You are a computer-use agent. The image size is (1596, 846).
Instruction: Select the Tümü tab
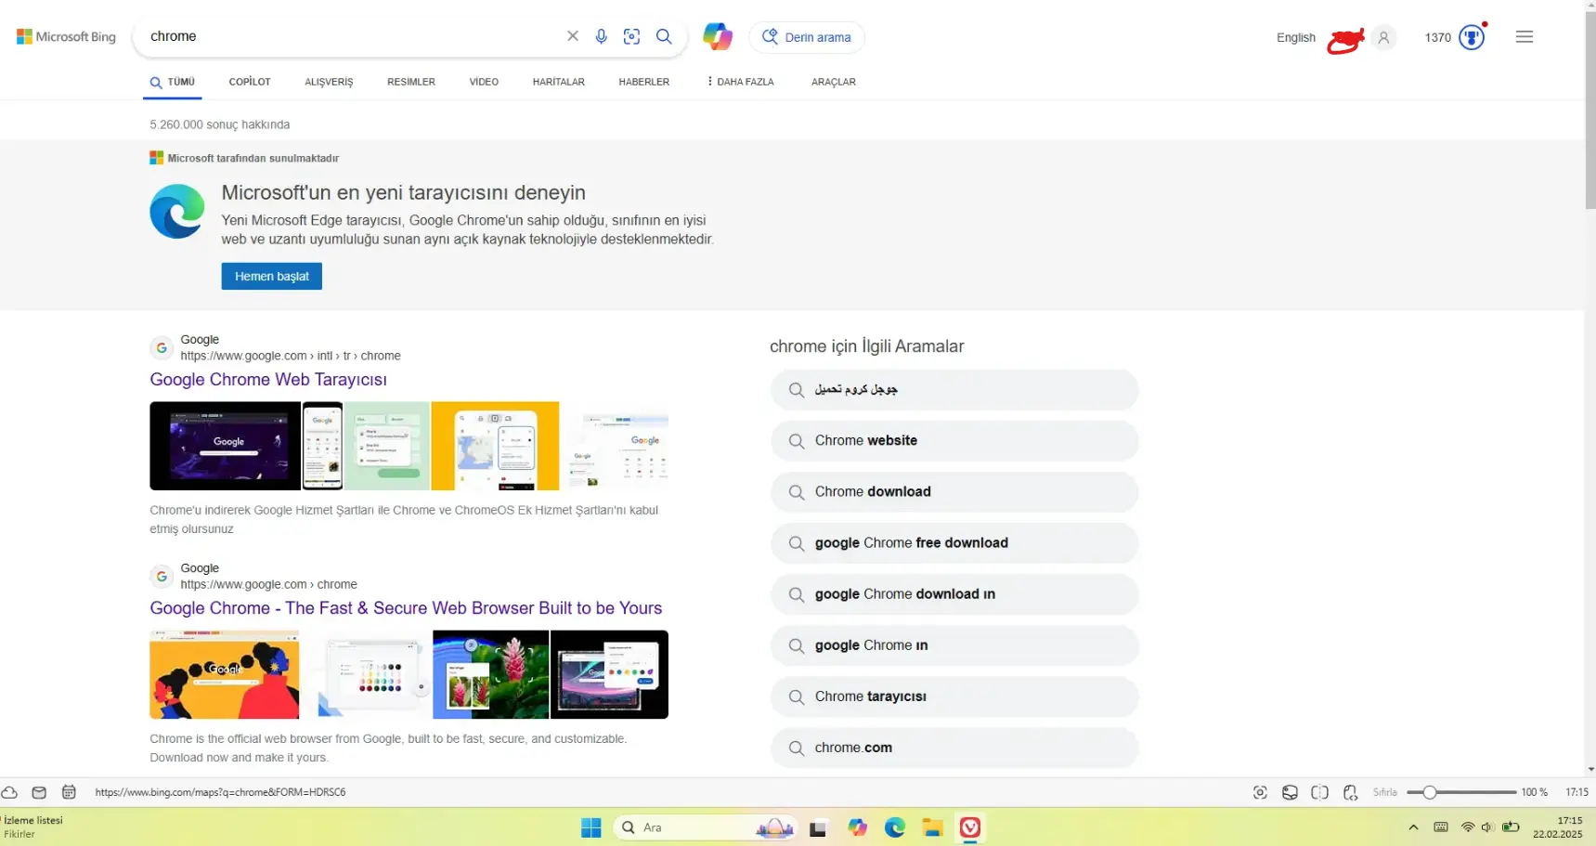tap(173, 82)
